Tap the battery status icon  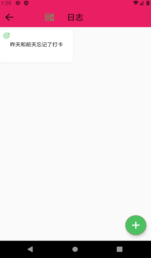pyautogui.click(x=148, y=3)
